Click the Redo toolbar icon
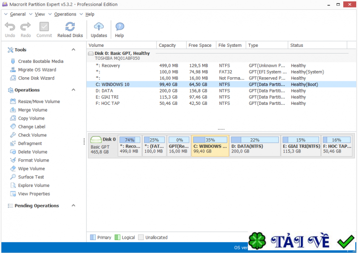Image resolution: width=358 pixels, height=253 pixels. pyautogui.click(x=26, y=27)
